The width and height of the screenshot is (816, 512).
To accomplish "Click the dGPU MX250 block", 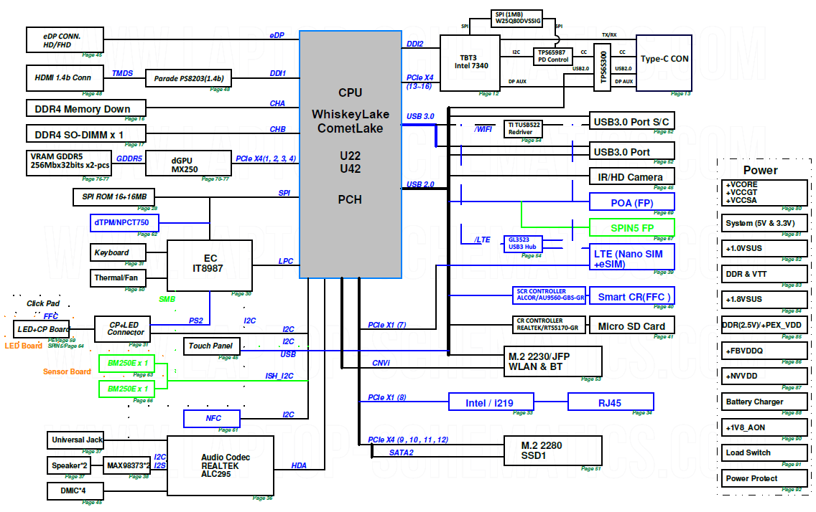I will 188,163.
